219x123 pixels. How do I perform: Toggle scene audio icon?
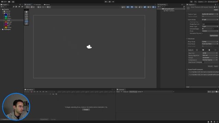coord(136,7)
